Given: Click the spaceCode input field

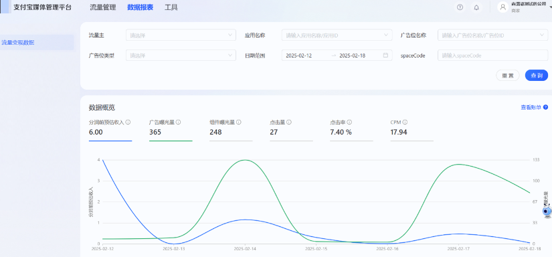Looking at the screenshot, I should (x=493, y=56).
